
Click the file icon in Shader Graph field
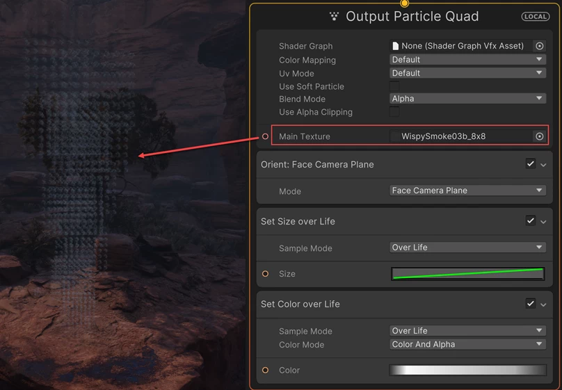point(395,46)
